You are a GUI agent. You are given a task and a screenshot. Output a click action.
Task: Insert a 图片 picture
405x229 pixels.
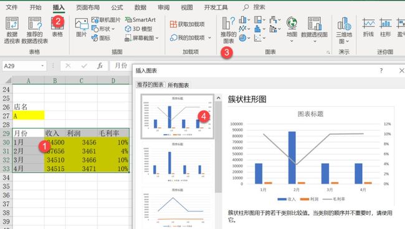point(82,27)
